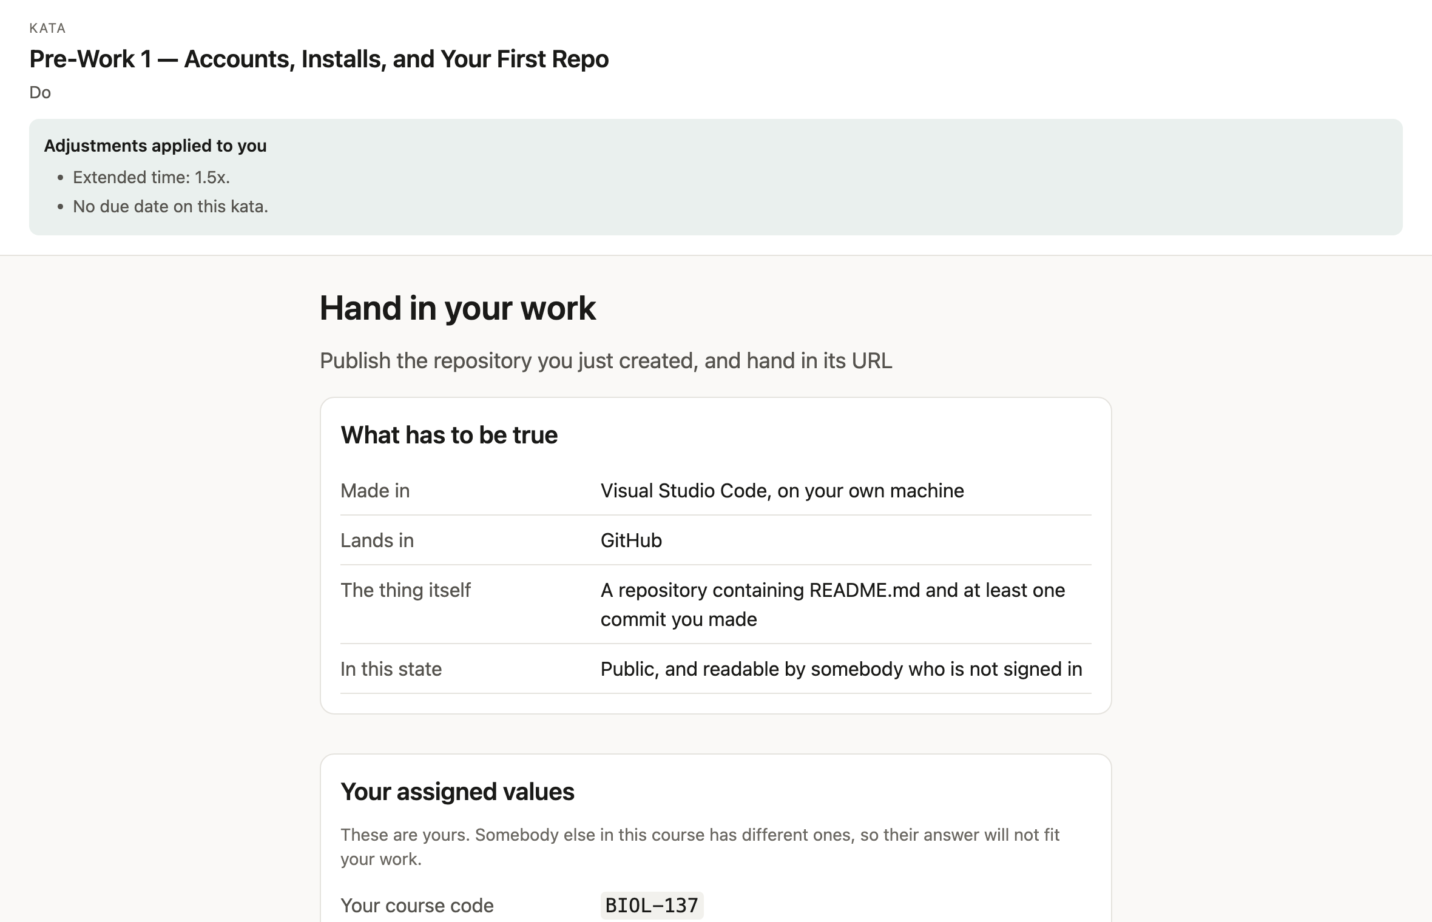The width and height of the screenshot is (1432, 922).
Task: Select the "In this state" row label
Action: click(391, 668)
